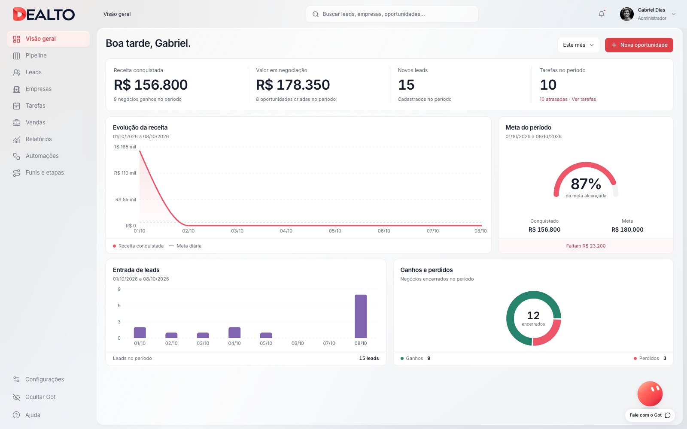Click the Novos leads count 15

coord(406,85)
